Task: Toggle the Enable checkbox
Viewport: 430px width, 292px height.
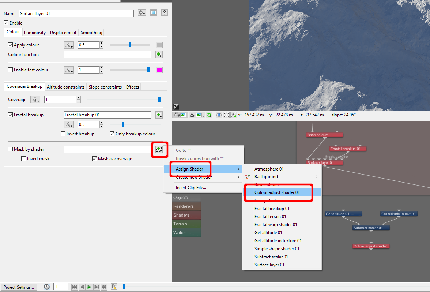Action: click(x=6, y=23)
